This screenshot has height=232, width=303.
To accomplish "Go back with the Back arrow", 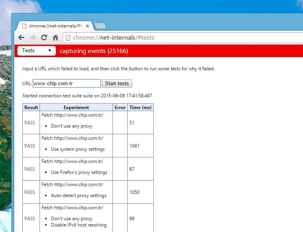I will point(22,38).
